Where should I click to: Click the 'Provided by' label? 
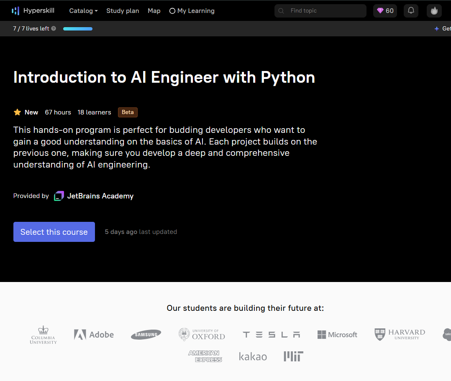point(31,196)
